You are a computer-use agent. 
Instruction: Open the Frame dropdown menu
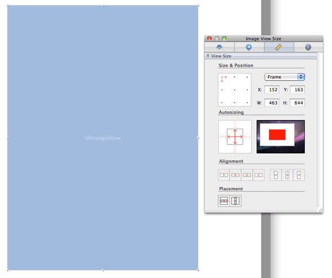[285, 77]
